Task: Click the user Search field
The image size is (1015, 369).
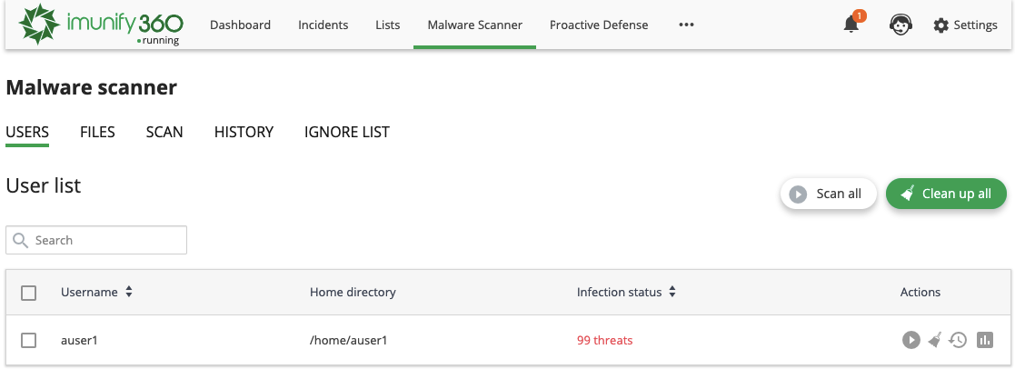Action: 96,240
